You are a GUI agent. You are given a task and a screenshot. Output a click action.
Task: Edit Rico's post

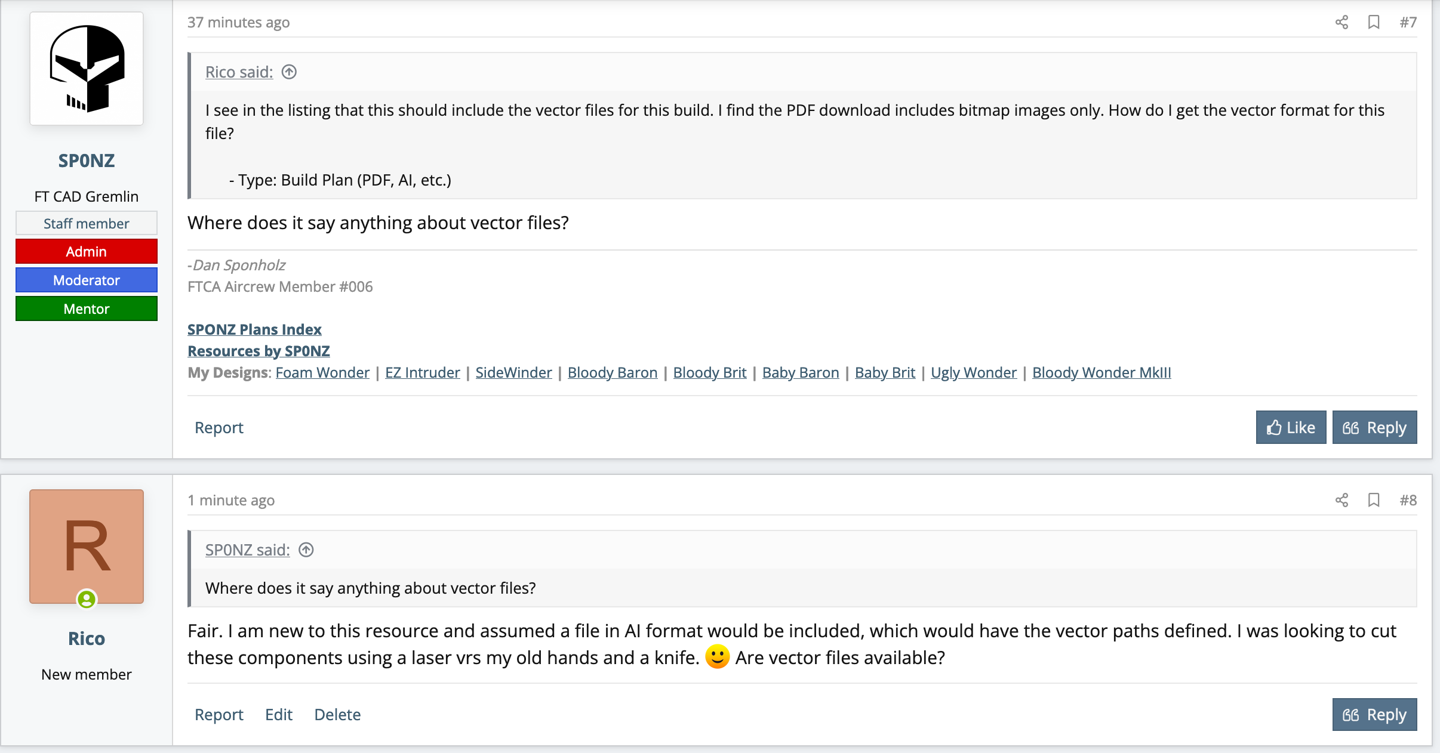tap(279, 714)
